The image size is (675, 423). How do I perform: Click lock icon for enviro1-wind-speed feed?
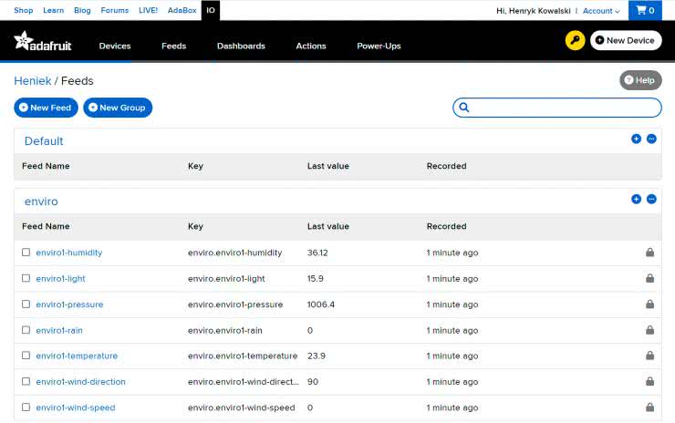click(x=649, y=408)
